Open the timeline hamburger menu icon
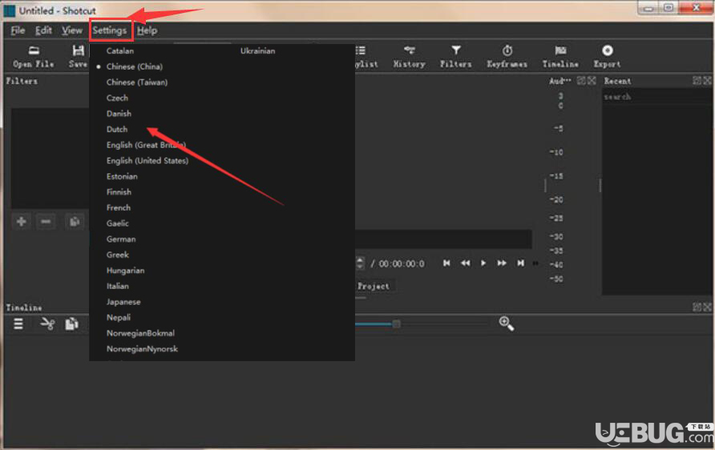This screenshot has height=450, width=715. pos(18,323)
